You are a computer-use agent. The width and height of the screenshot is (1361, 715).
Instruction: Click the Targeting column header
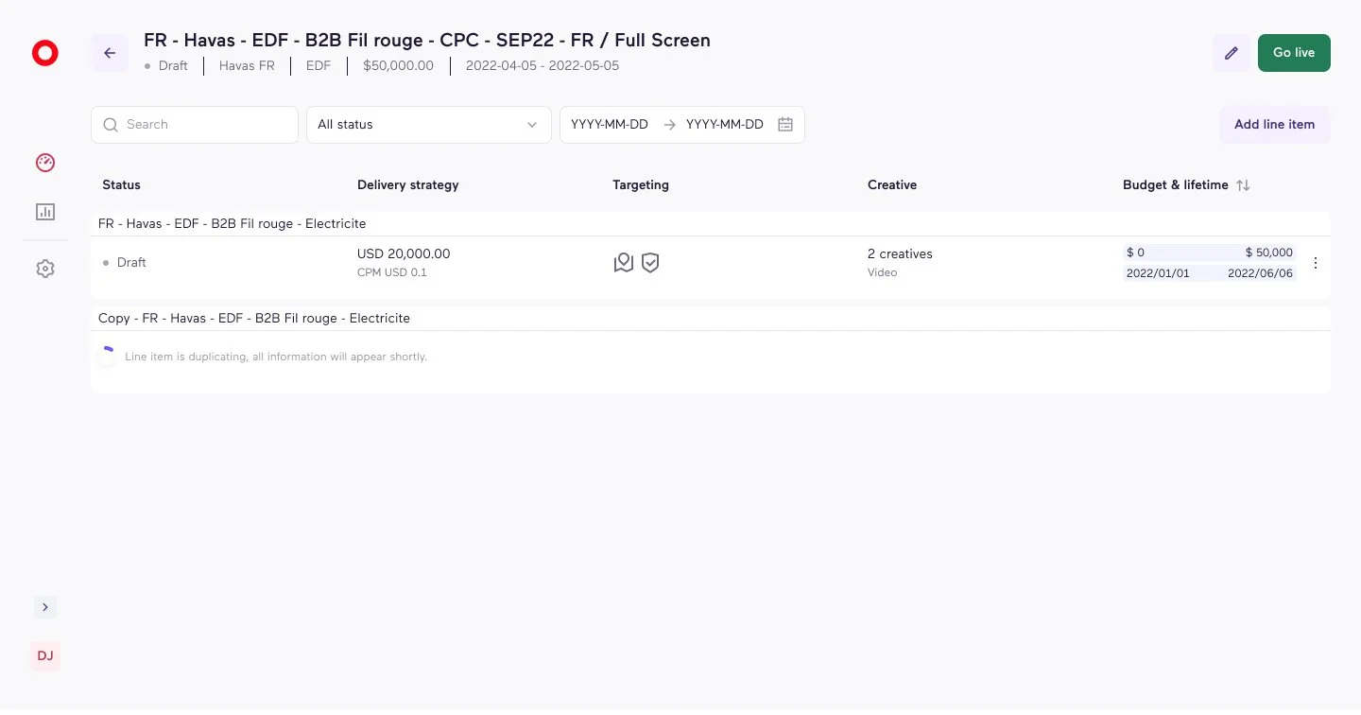click(x=641, y=185)
